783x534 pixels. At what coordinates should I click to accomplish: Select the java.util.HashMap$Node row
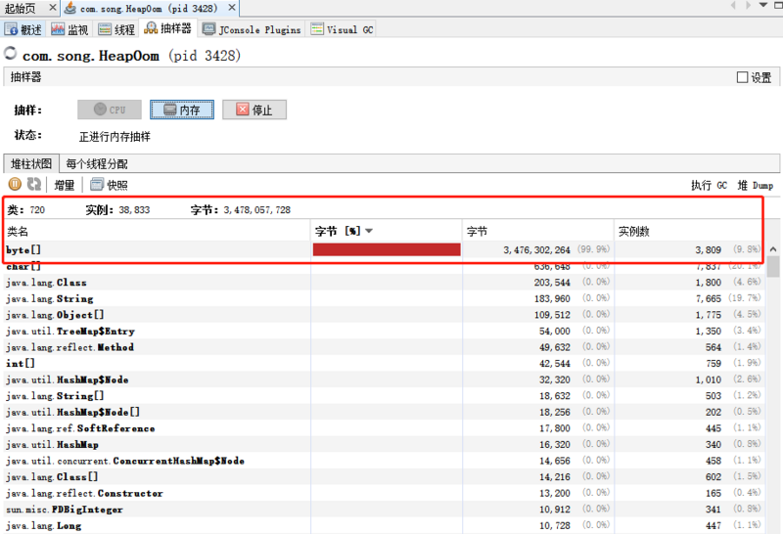[x=384, y=379]
